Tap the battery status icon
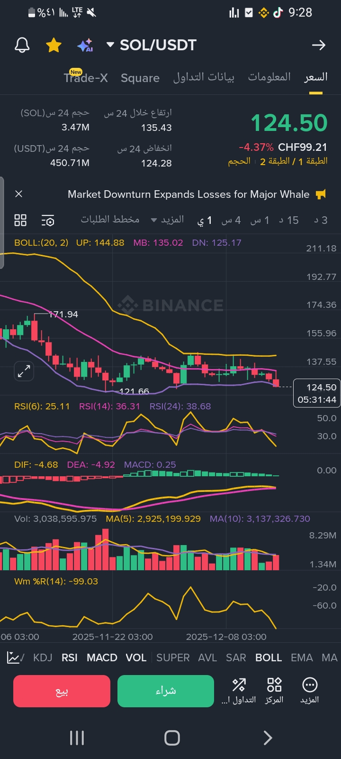341x759 pixels. click(x=32, y=13)
